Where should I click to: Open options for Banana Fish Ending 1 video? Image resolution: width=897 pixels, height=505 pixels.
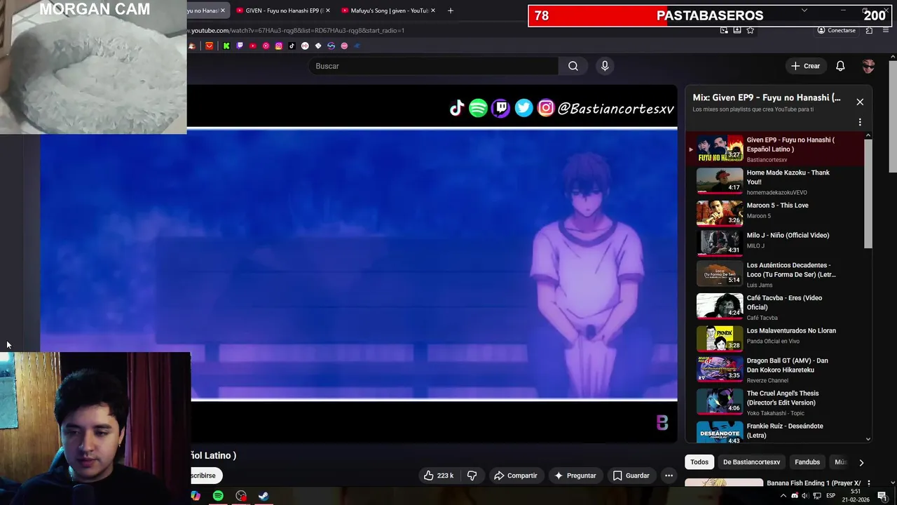(x=868, y=483)
